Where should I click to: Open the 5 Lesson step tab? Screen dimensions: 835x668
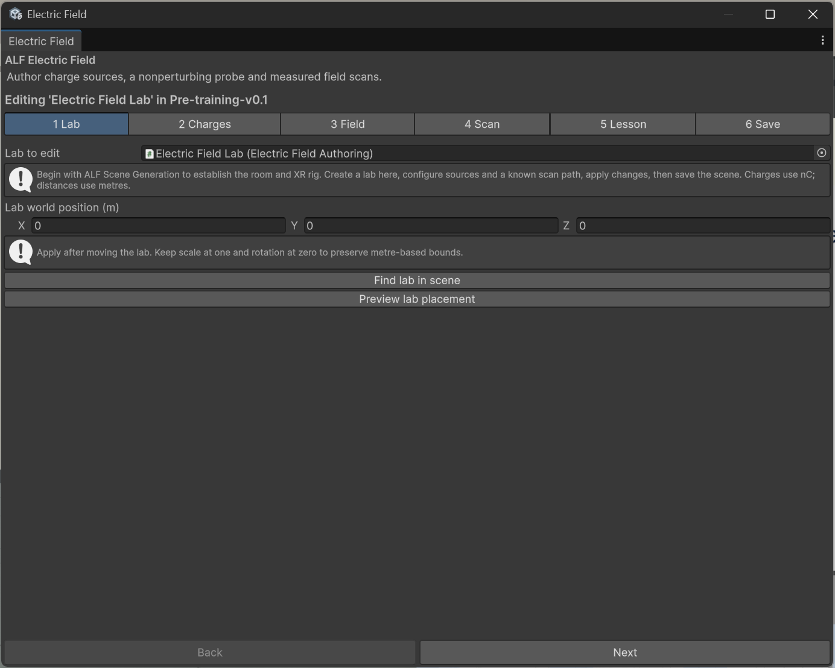(x=623, y=124)
